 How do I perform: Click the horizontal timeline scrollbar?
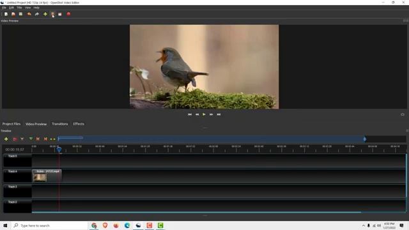tap(196, 212)
